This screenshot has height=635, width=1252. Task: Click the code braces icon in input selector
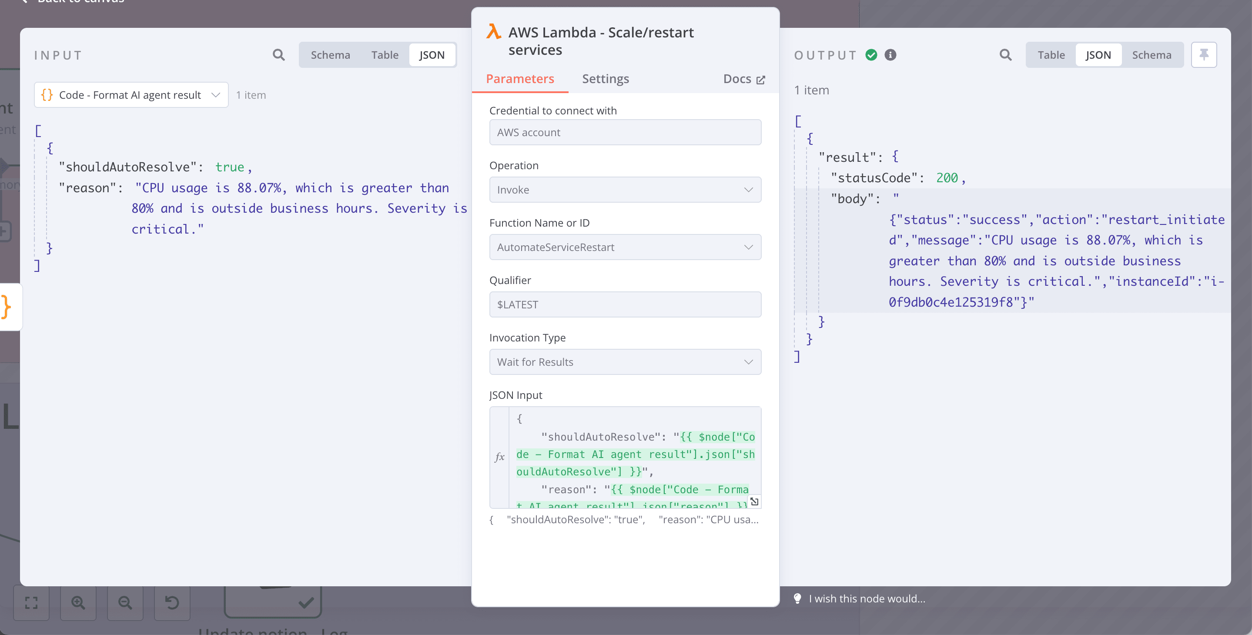pos(47,95)
